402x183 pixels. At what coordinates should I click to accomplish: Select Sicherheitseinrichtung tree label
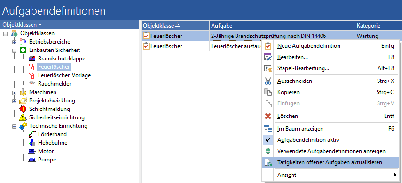[x=57, y=117]
